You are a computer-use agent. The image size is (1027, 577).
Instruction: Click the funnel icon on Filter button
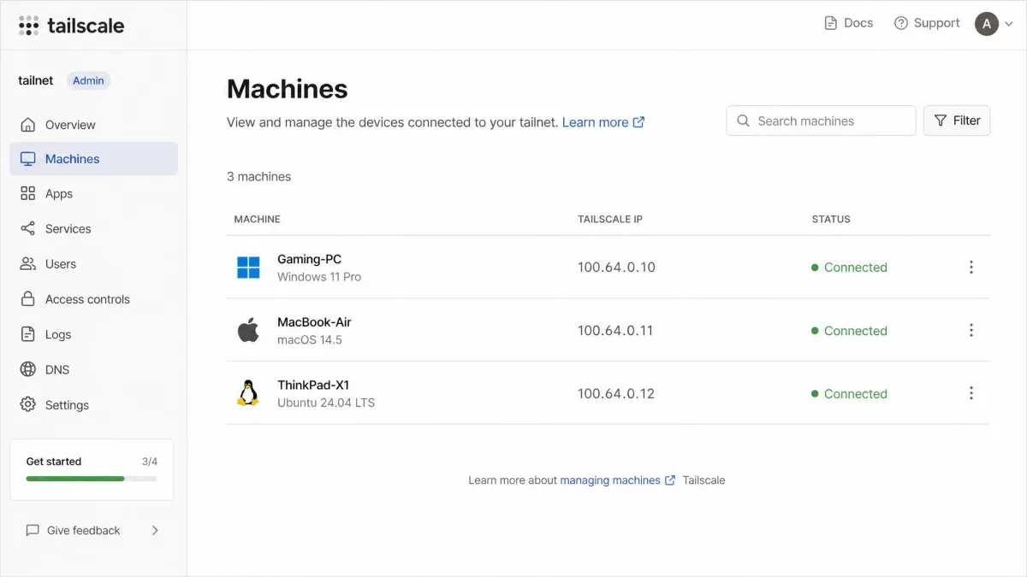941,121
